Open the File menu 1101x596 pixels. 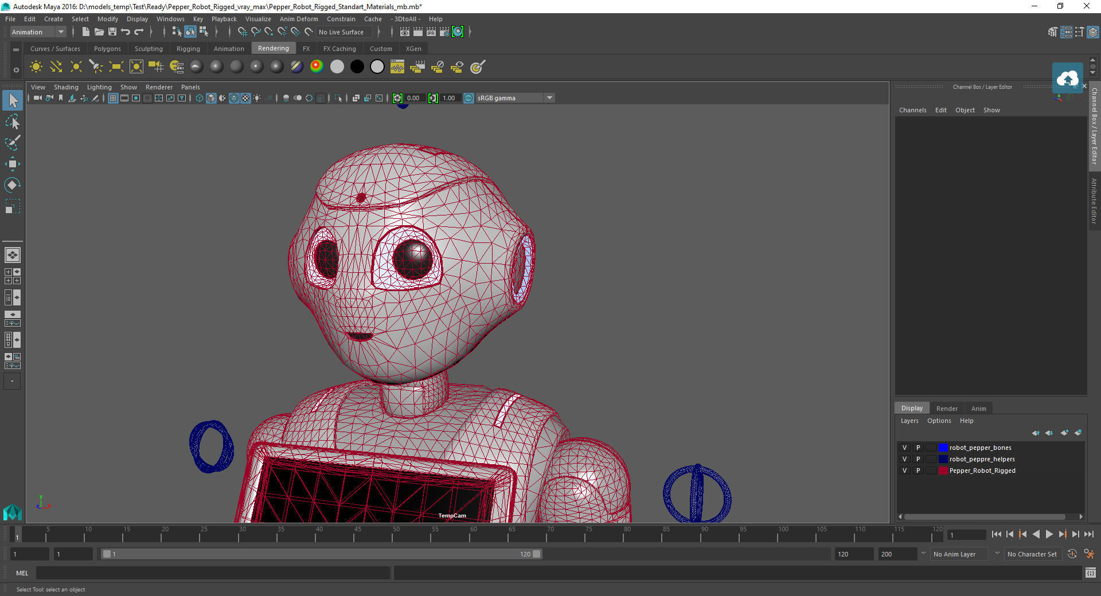coord(10,19)
